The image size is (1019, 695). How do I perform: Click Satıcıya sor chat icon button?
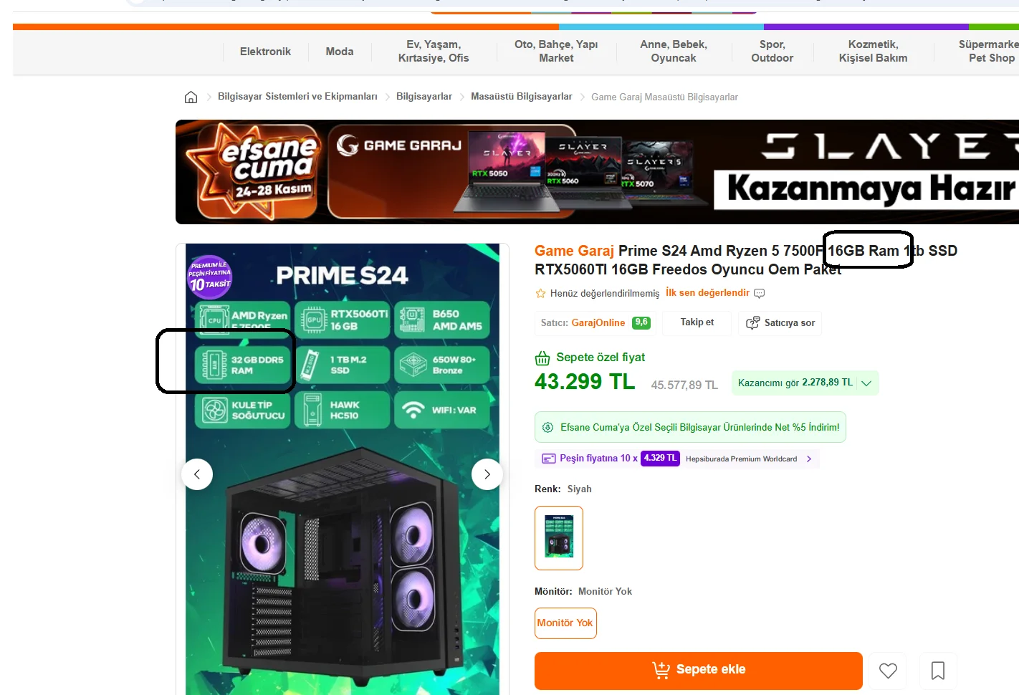coord(780,323)
